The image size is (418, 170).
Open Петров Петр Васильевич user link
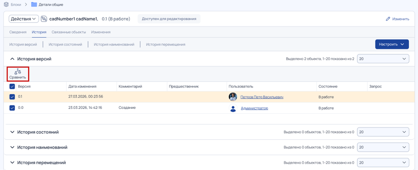tap(262, 97)
